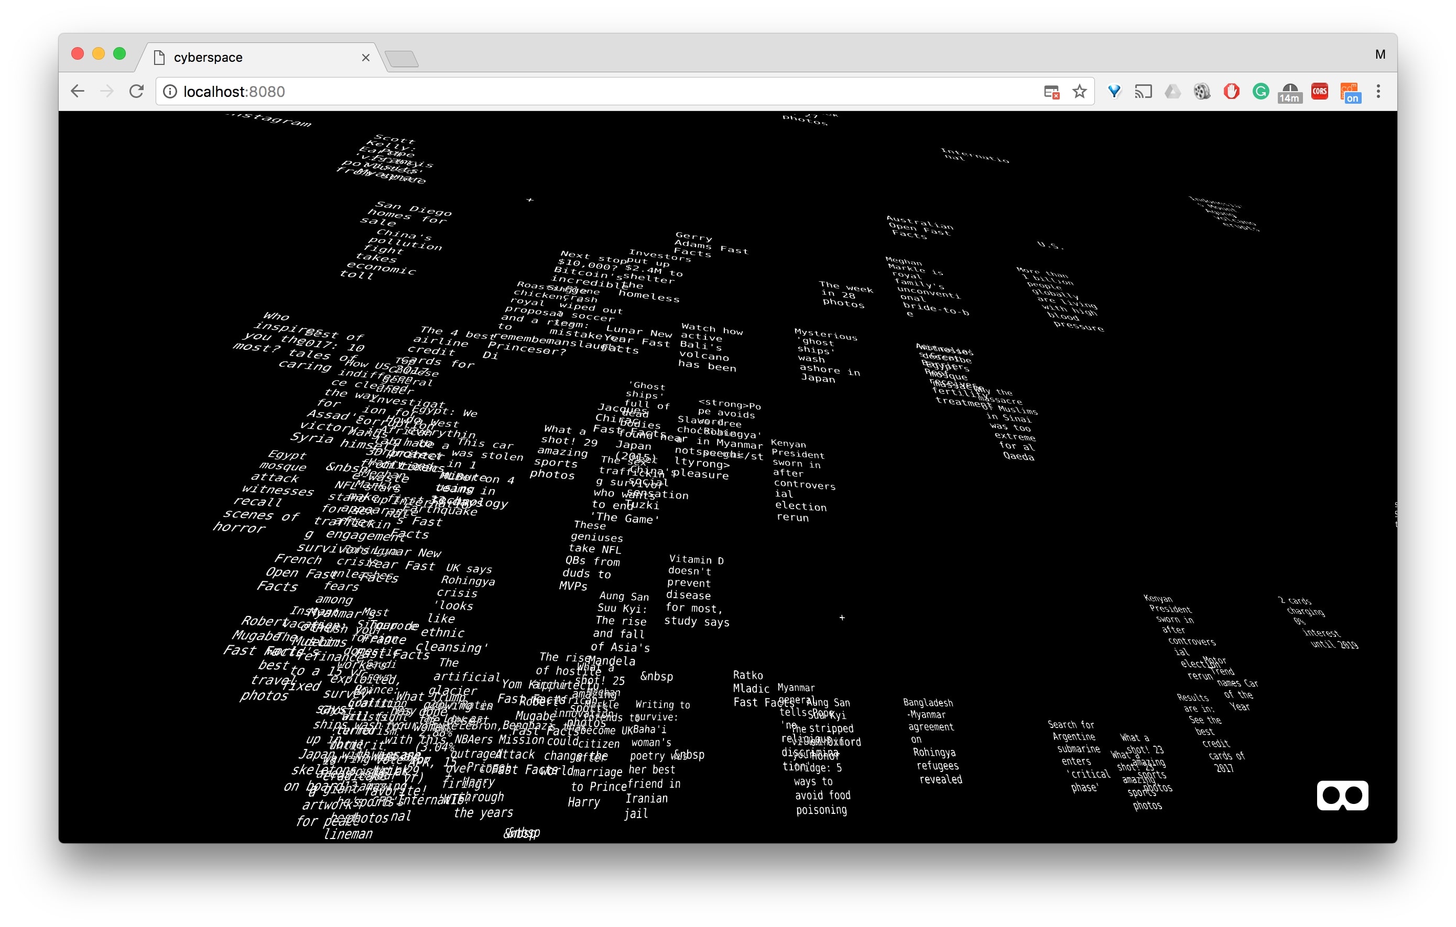Image resolution: width=1456 pixels, height=927 pixels.
Task: Enter VR mode with the headset icon
Action: tap(1342, 795)
